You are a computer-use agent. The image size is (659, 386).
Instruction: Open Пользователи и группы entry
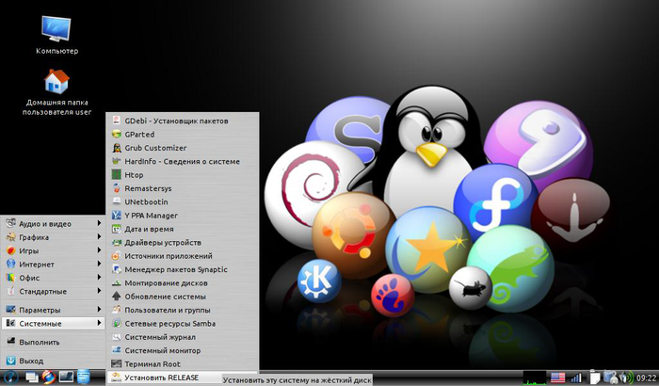pos(182,310)
